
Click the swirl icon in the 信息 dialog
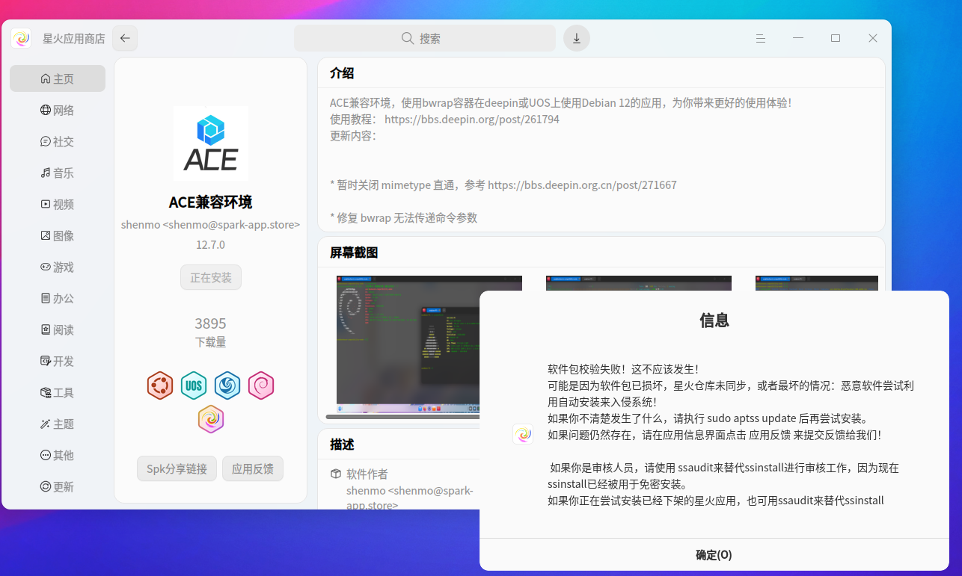[x=523, y=434]
